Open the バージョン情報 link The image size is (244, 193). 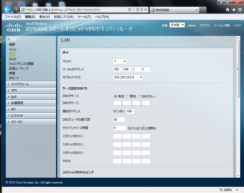click(x=222, y=25)
